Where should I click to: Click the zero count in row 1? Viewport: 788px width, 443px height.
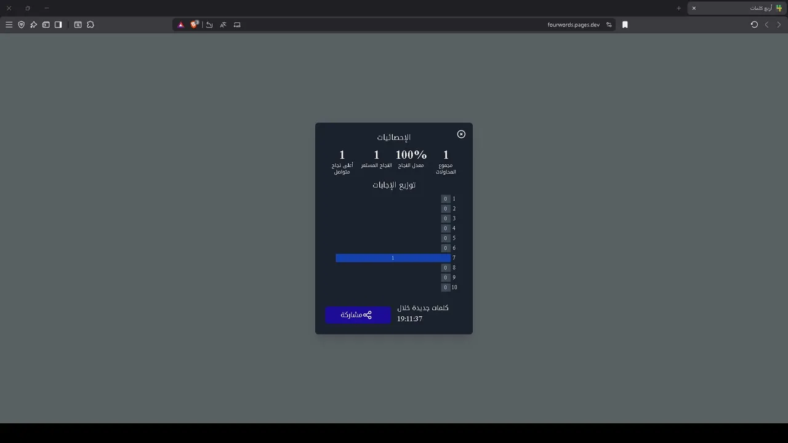pos(446,199)
